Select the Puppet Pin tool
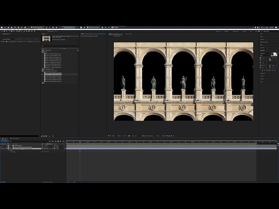 (x=34, y=31)
